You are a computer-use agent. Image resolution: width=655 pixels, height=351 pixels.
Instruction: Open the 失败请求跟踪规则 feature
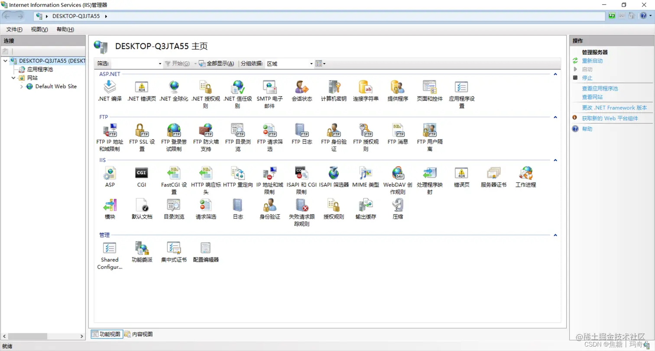coord(302,212)
